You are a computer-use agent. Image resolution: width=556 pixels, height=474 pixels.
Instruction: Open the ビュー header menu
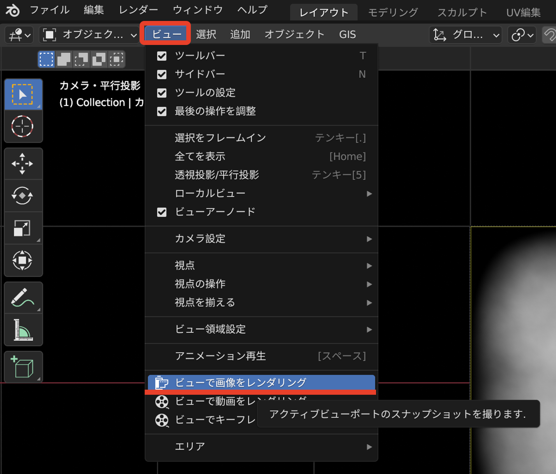pos(166,34)
